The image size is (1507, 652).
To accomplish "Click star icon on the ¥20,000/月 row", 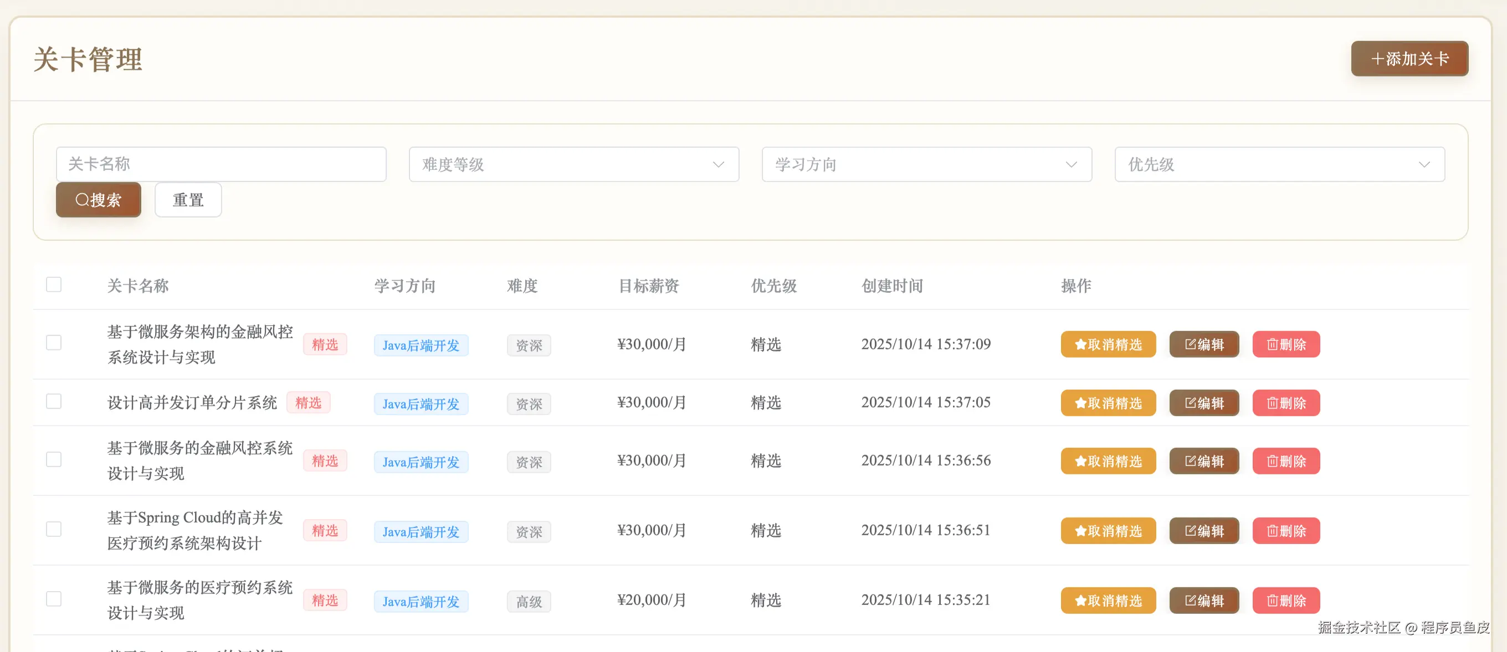I will (x=1080, y=601).
